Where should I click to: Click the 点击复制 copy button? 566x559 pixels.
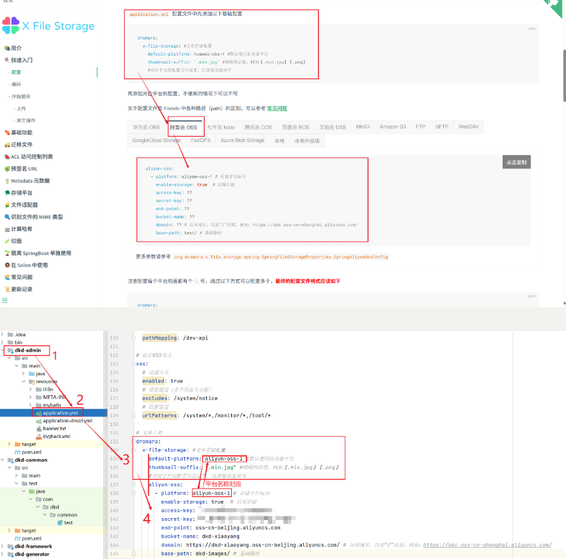tap(516, 162)
